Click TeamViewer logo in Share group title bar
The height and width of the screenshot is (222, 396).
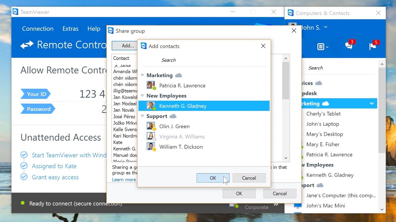(x=110, y=31)
